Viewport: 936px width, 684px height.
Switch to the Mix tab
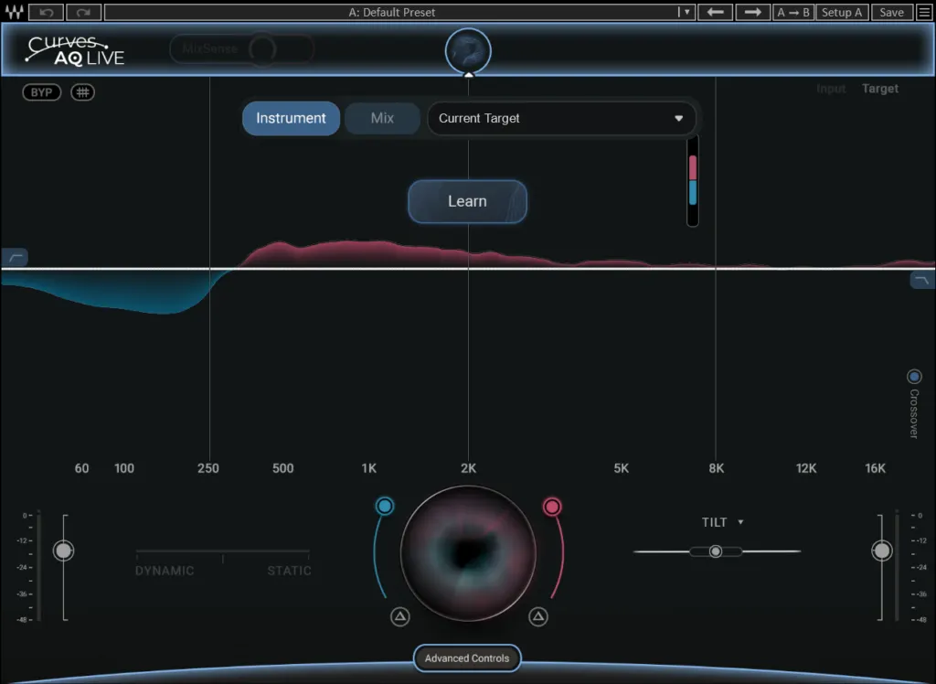pos(382,118)
